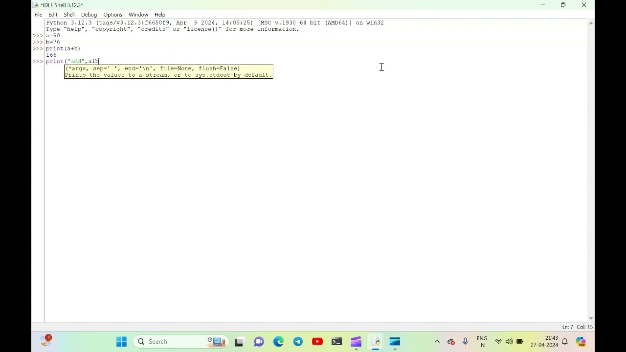
Task: Restore down the IDLE Shell window
Action: click(563, 5)
